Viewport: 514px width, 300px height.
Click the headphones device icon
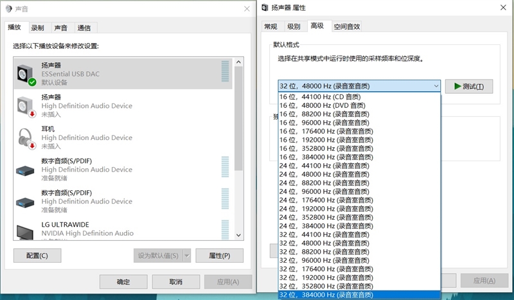pyautogui.click(x=26, y=139)
